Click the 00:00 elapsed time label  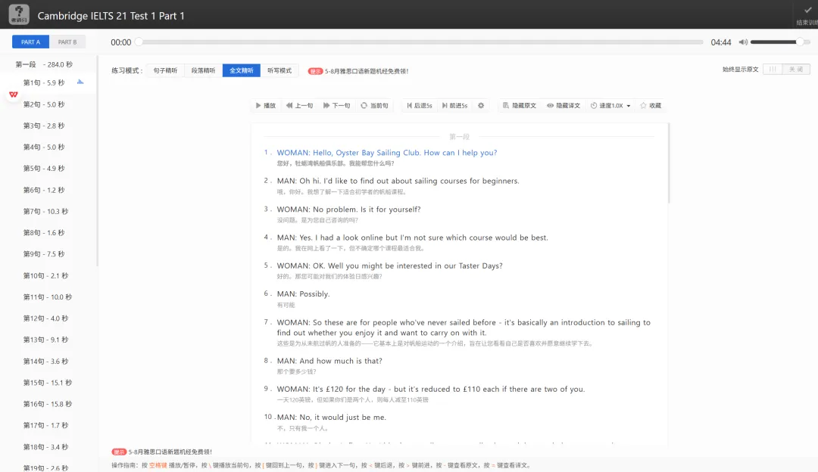coord(120,42)
